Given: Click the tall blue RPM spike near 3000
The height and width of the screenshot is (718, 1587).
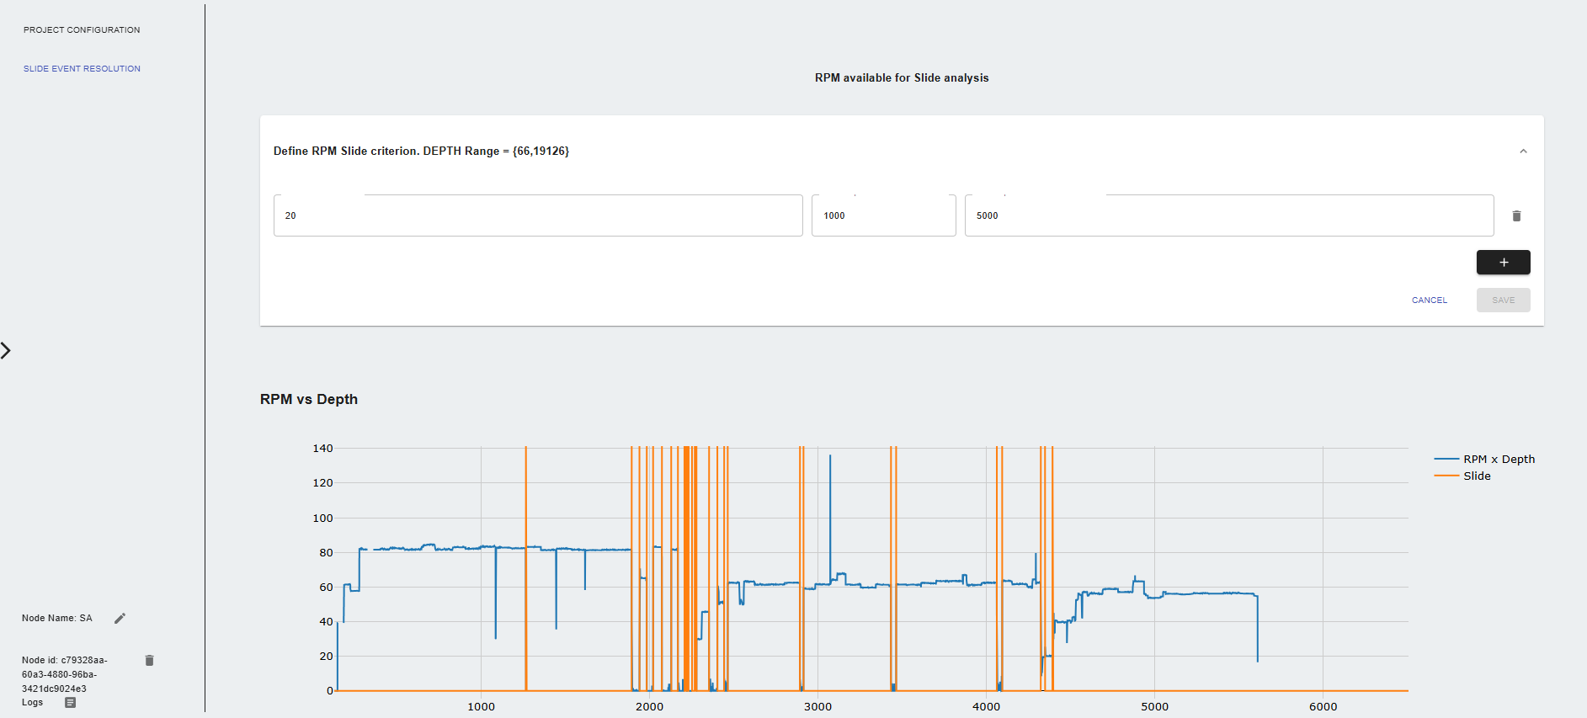Looking at the screenshot, I should (830, 505).
